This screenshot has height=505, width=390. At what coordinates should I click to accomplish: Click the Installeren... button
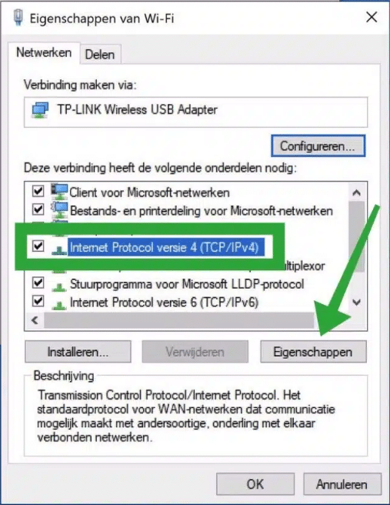click(78, 352)
